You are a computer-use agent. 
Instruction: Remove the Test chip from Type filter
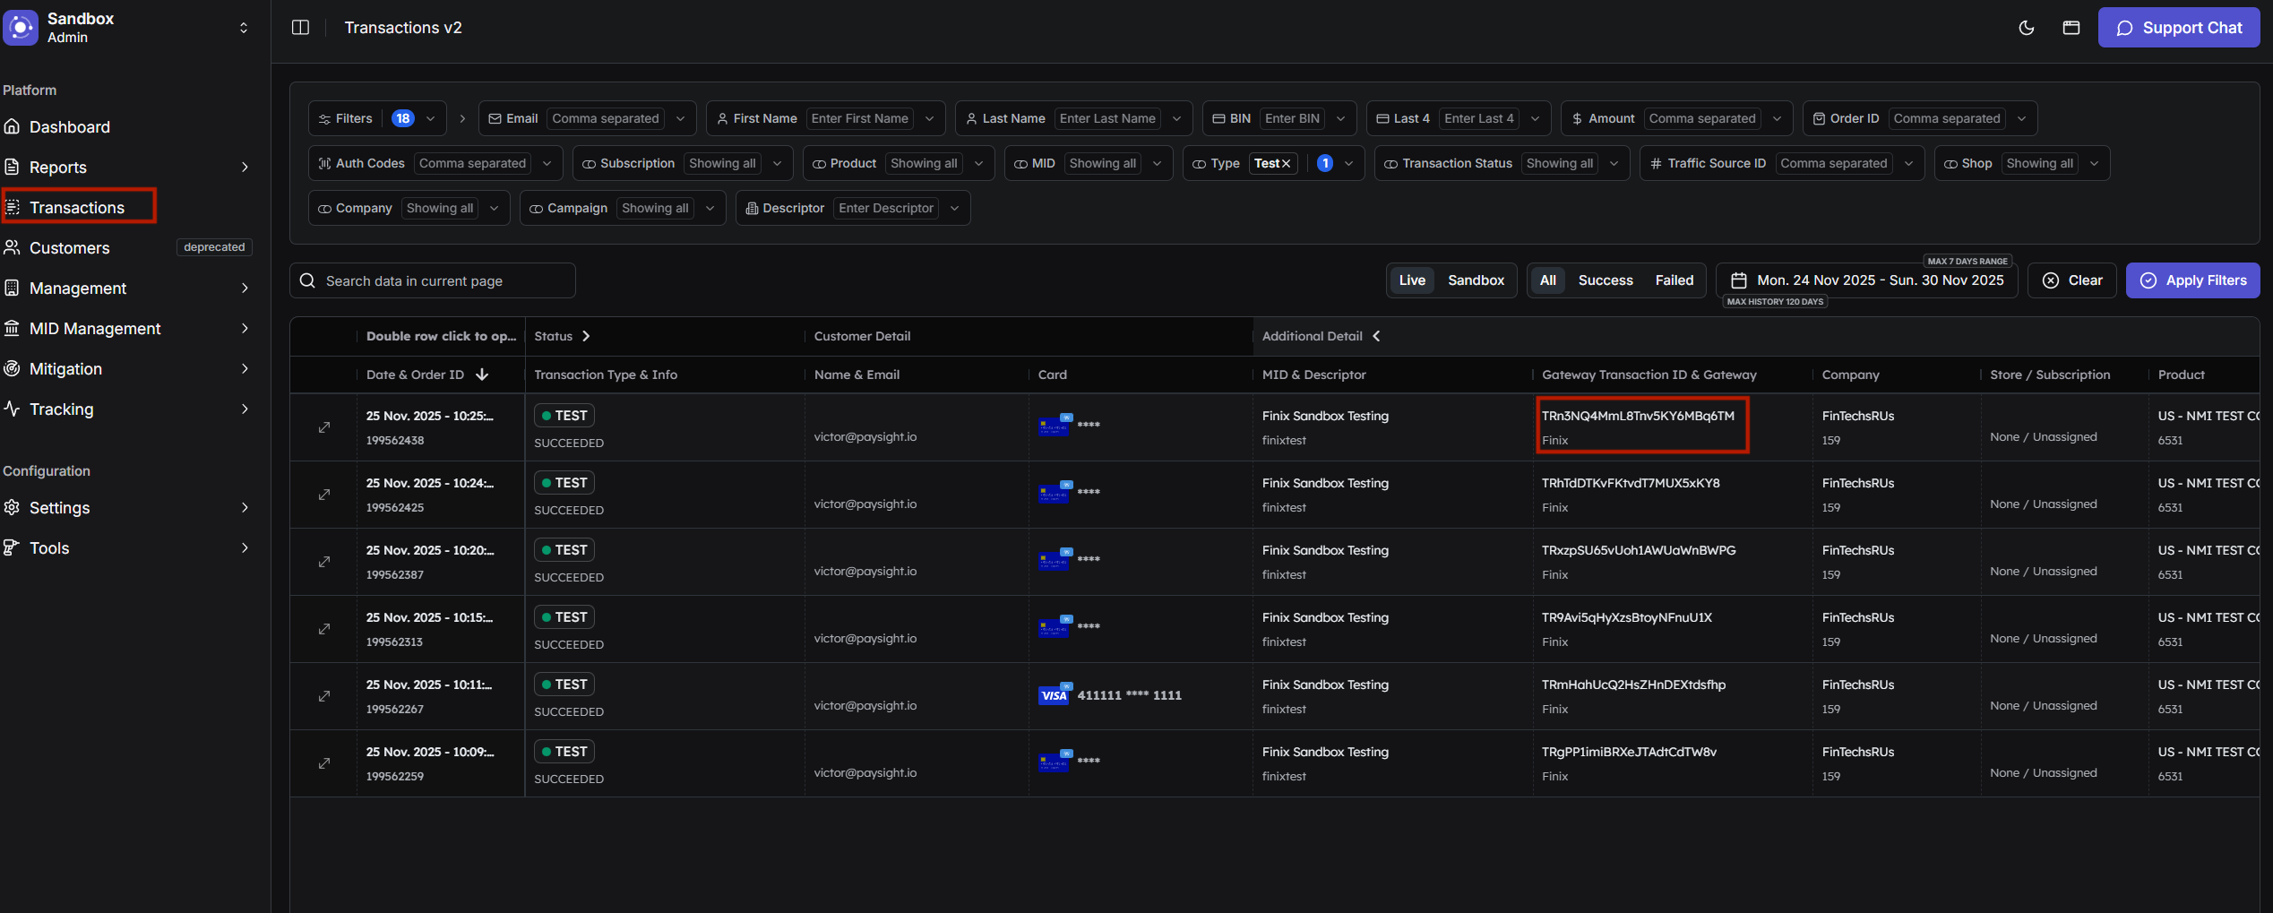tap(1285, 163)
